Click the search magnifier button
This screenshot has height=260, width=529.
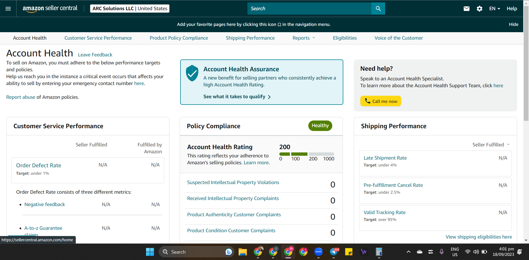pyautogui.click(x=378, y=9)
